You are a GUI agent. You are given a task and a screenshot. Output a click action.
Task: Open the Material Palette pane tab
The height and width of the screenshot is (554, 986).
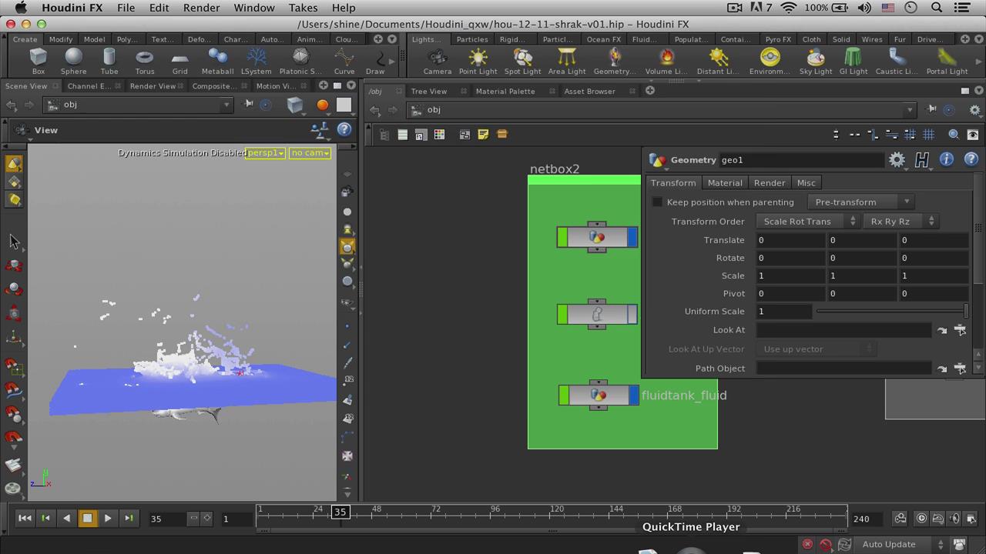click(x=505, y=91)
